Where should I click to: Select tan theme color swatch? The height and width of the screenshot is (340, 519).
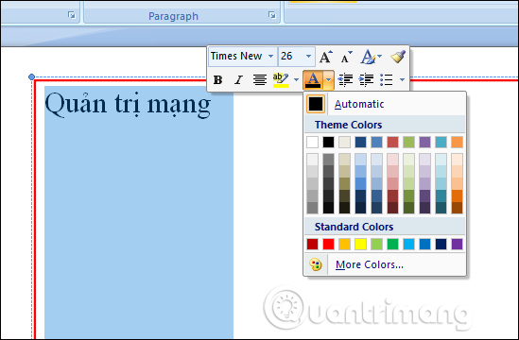point(344,143)
